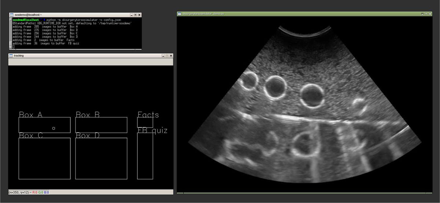Maximize the sksurgerytorsosimulator demo window
The image size is (440, 203).
426,14
